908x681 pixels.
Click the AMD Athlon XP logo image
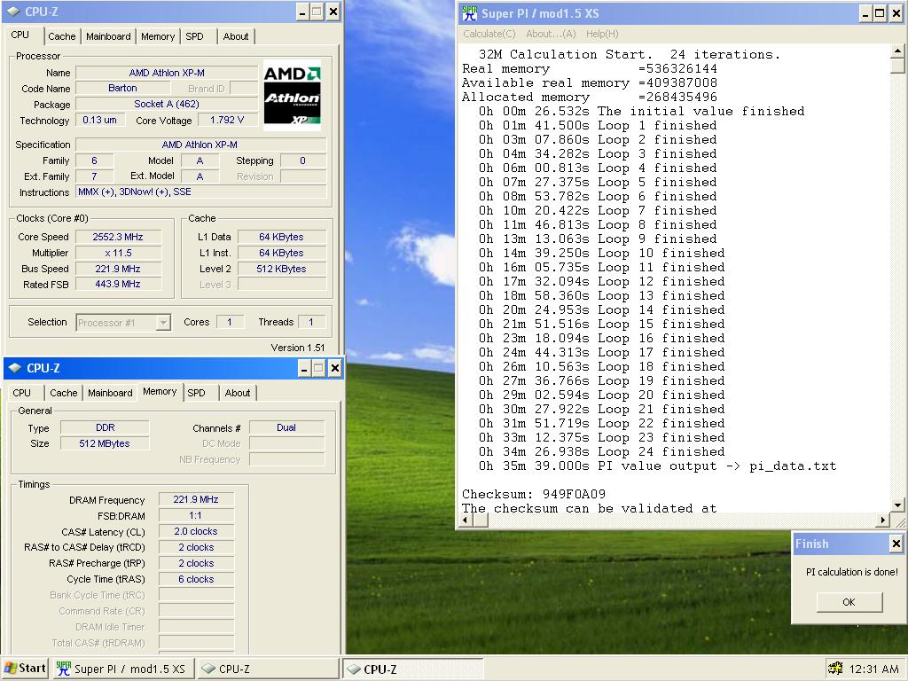click(292, 95)
